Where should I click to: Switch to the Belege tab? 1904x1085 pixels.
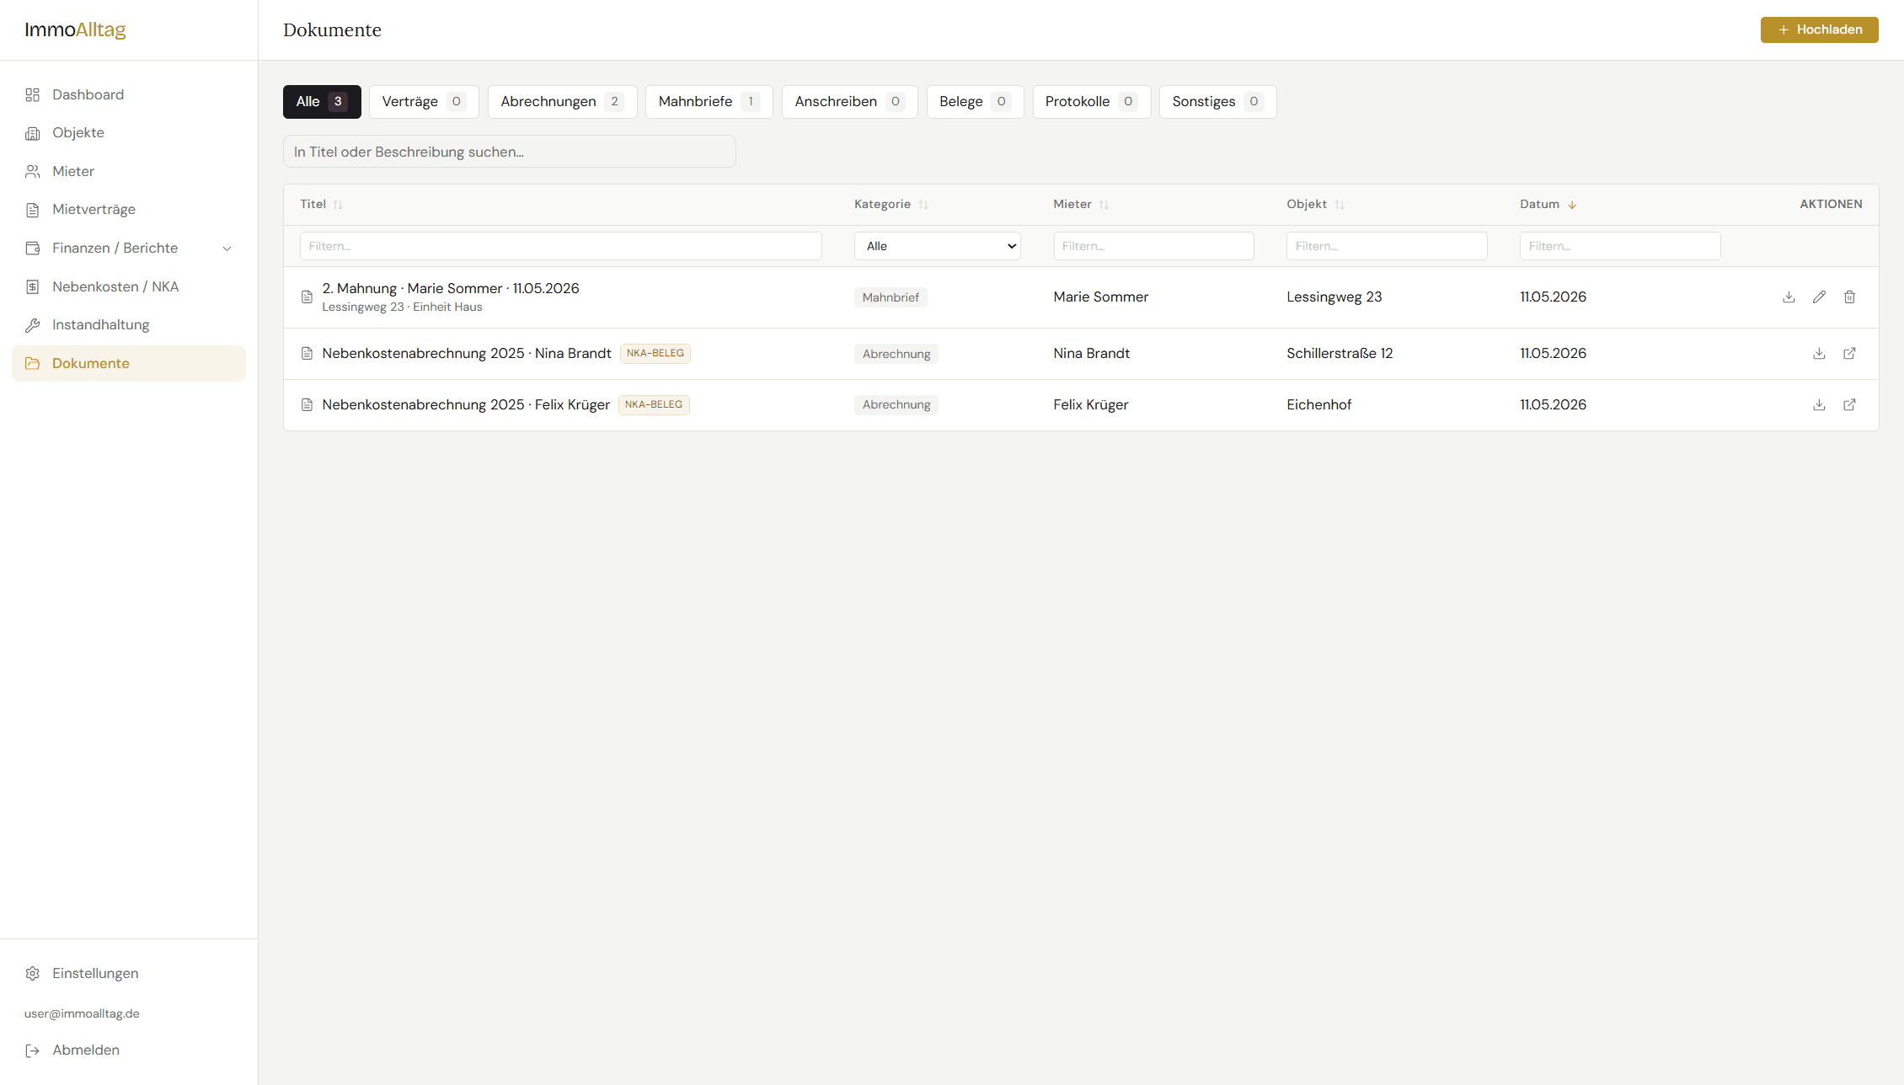click(975, 102)
